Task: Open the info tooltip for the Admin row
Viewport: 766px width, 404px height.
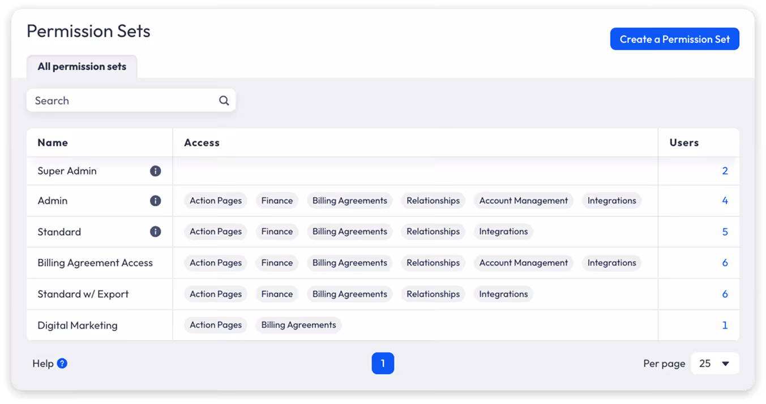Action: click(x=155, y=201)
